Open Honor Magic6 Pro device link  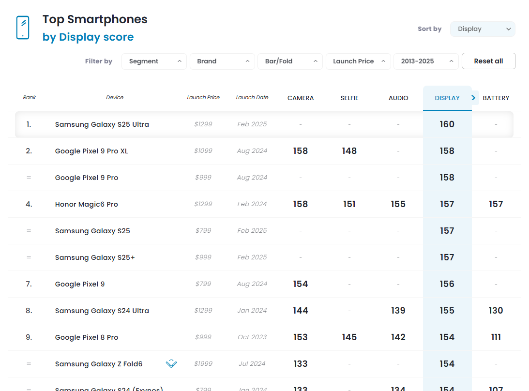86,204
